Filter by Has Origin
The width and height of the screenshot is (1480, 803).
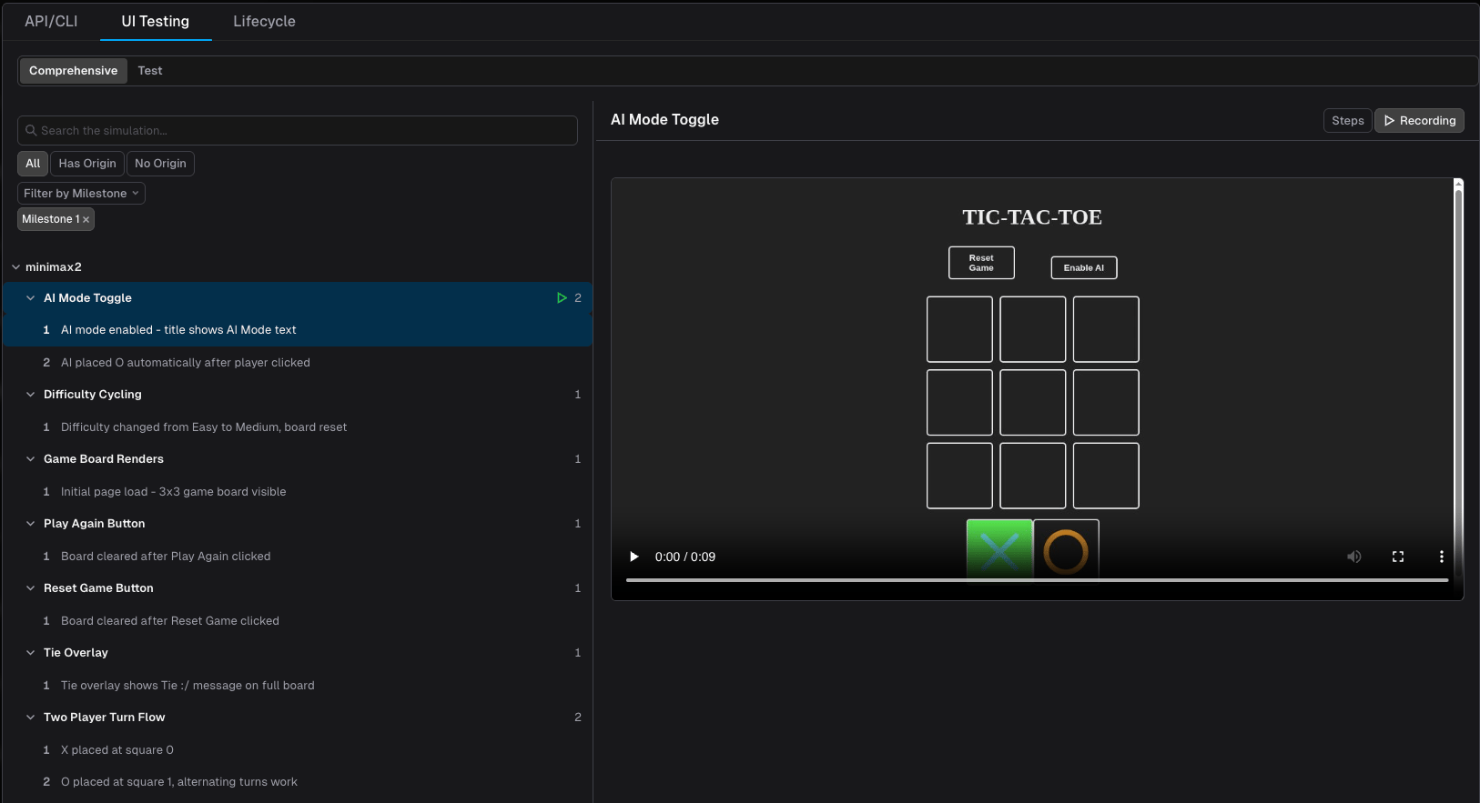[87, 164]
